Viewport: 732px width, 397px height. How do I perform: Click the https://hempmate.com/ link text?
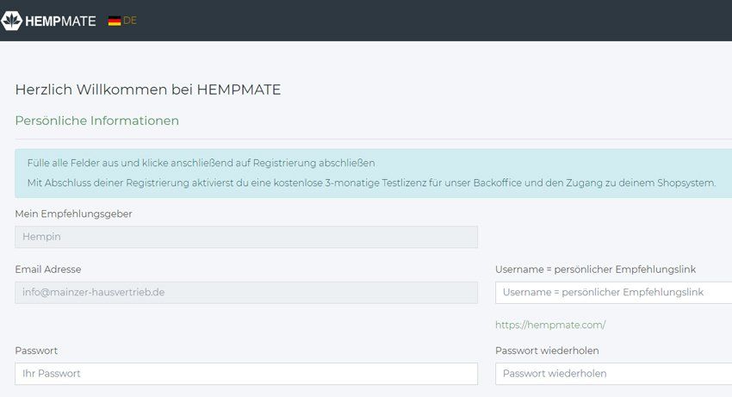550,325
